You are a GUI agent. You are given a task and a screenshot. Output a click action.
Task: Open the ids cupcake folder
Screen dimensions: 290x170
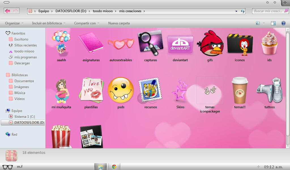[x=269, y=43]
